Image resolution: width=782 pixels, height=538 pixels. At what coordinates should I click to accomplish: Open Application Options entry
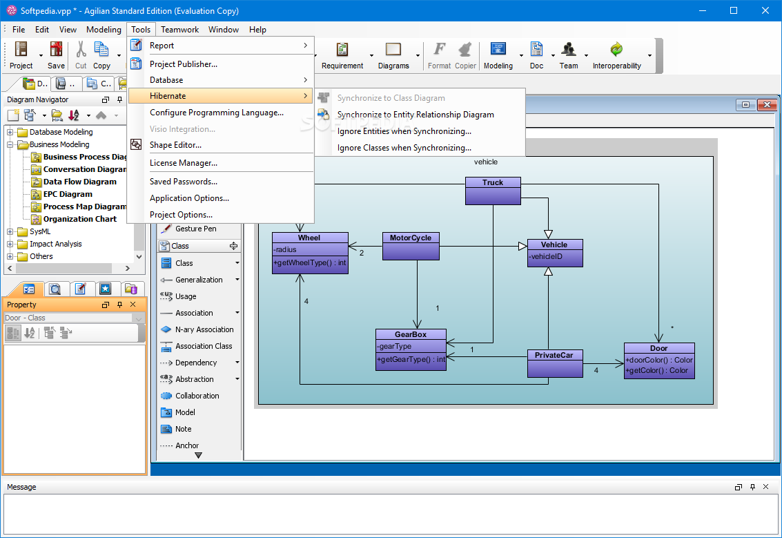pos(221,198)
